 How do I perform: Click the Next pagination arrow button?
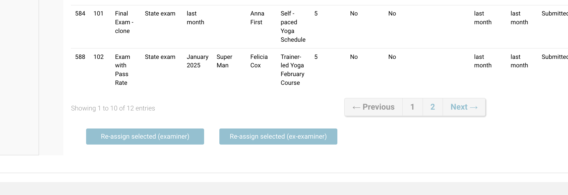(464, 107)
